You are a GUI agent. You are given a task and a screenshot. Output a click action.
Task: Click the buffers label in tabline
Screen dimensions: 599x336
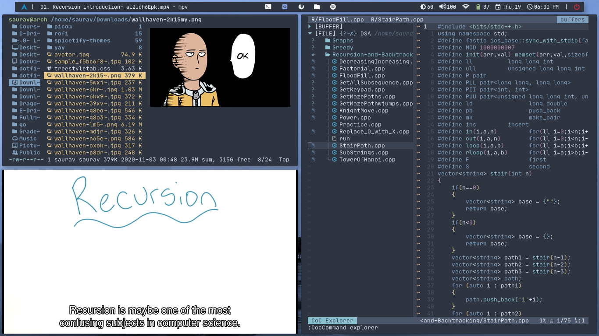[x=573, y=20]
